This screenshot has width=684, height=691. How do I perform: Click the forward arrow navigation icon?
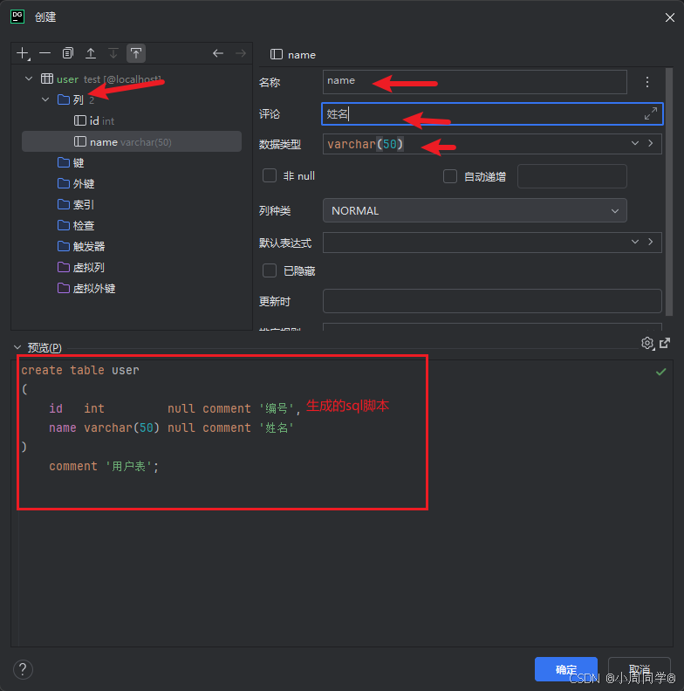(x=241, y=53)
